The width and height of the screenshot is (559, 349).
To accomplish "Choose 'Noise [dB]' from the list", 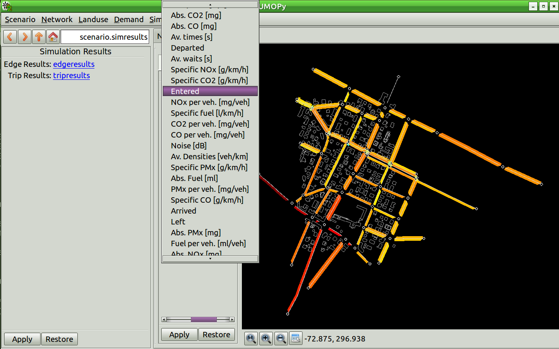I will click(x=189, y=145).
